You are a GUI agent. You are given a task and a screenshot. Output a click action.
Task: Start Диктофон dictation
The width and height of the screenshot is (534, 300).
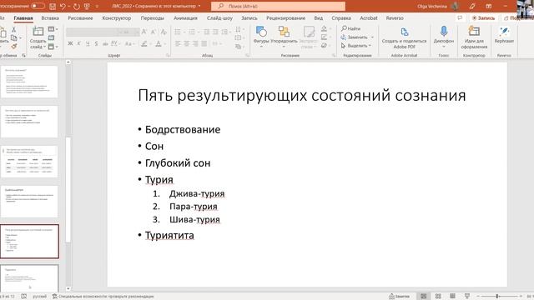[443, 36]
